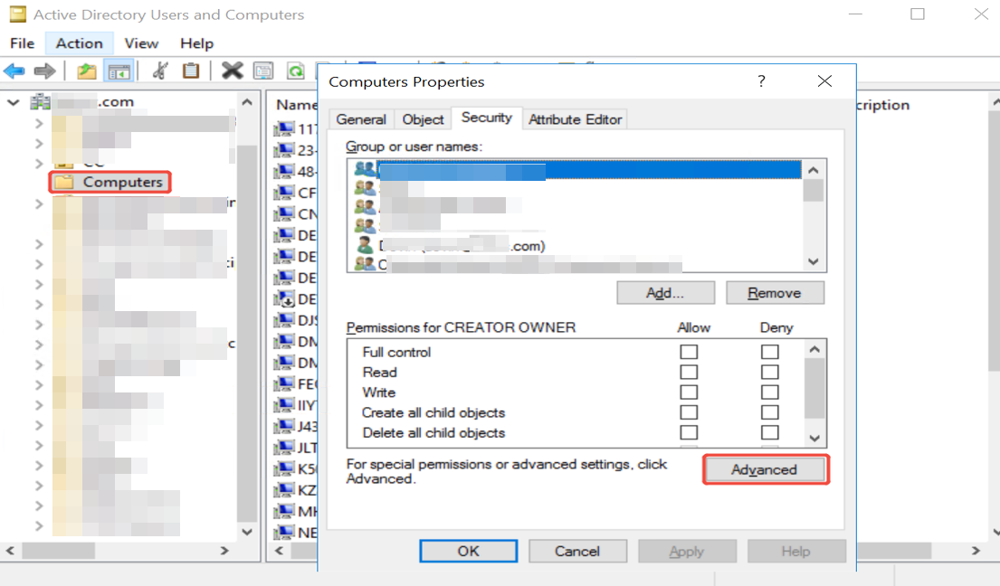1000x586 pixels.
Task: Click the Paste clipboard toolbar icon
Action: [191, 70]
